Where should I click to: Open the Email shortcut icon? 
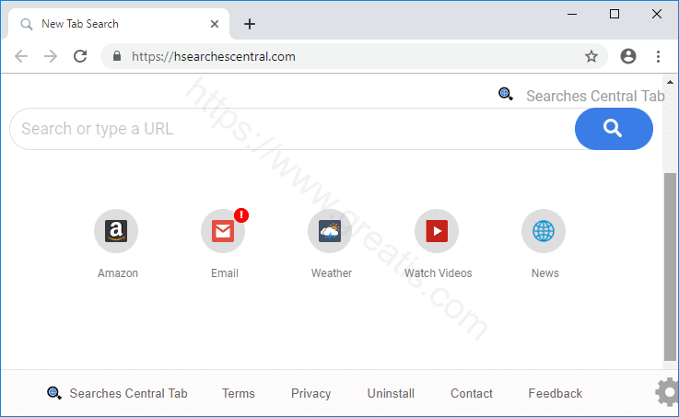(223, 231)
